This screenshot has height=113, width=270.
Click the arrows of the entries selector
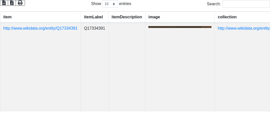pos(114,4)
